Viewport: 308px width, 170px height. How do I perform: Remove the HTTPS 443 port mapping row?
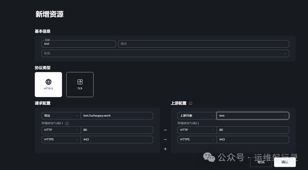pyautogui.click(x=165, y=140)
